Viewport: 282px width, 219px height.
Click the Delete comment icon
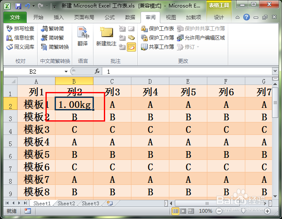click(x=122, y=29)
